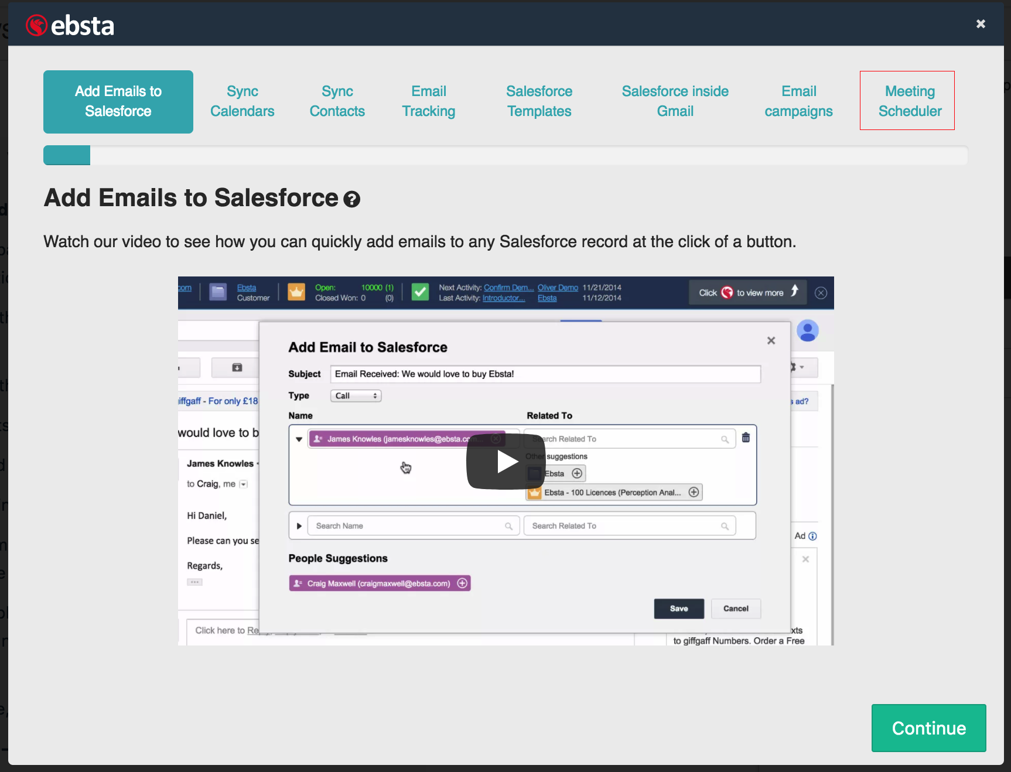Click the Ebsta logo in header

70,25
